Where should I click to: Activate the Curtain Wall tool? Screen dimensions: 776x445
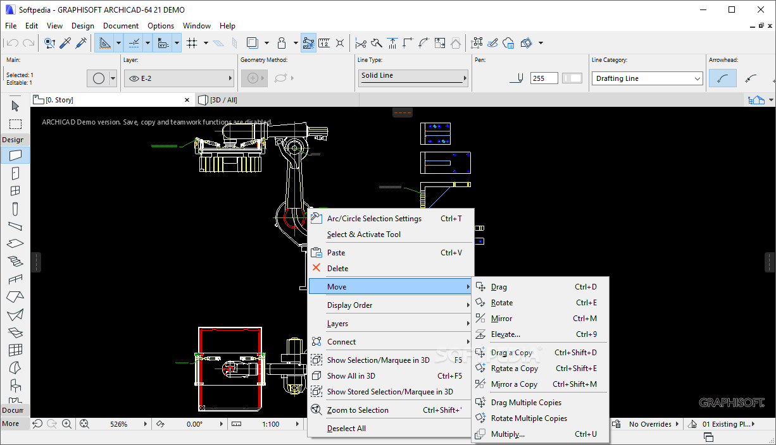pos(15,350)
